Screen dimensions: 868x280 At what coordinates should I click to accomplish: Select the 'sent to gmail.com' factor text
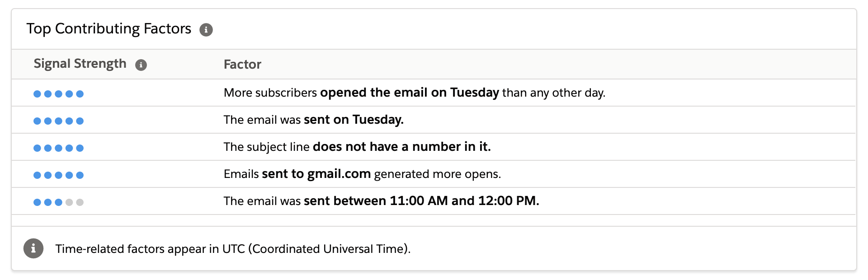[x=316, y=174]
